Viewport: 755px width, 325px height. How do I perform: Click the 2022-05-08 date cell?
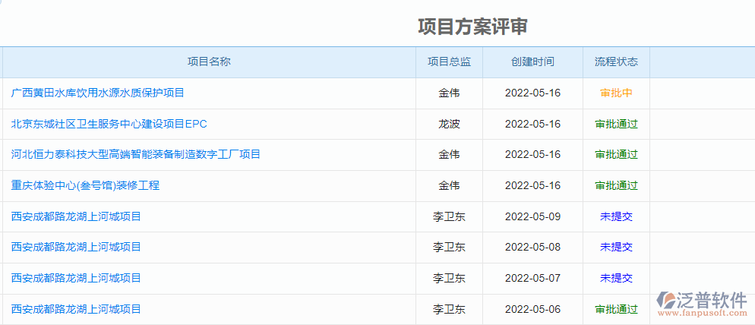click(x=532, y=247)
